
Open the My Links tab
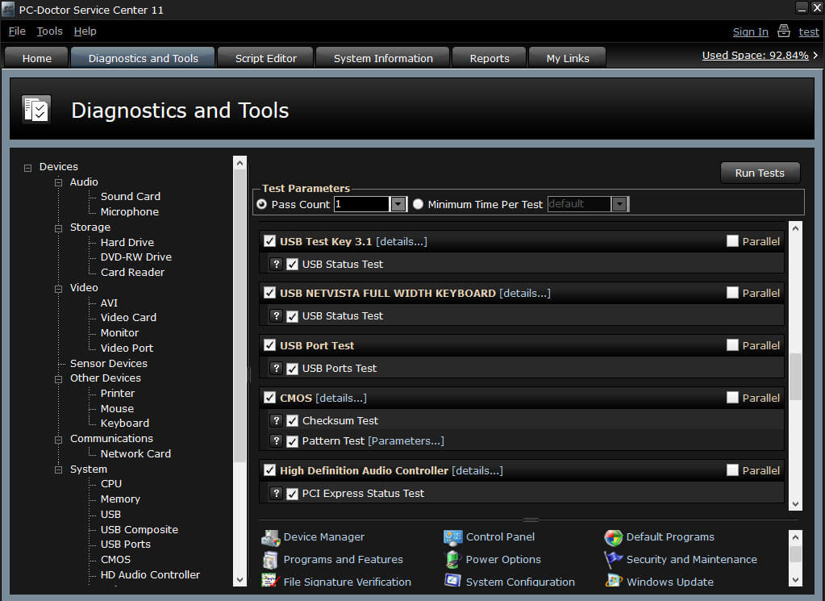click(568, 58)
